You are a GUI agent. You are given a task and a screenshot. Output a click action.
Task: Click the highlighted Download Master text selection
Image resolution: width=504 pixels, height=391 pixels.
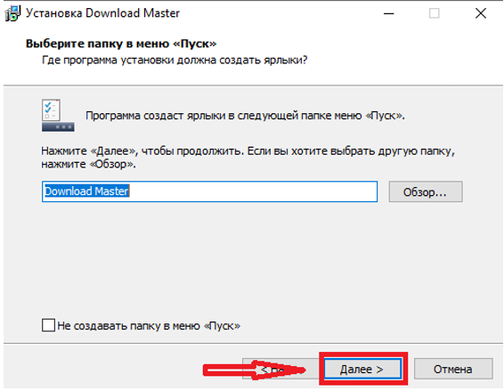click(x=86, y=191)
